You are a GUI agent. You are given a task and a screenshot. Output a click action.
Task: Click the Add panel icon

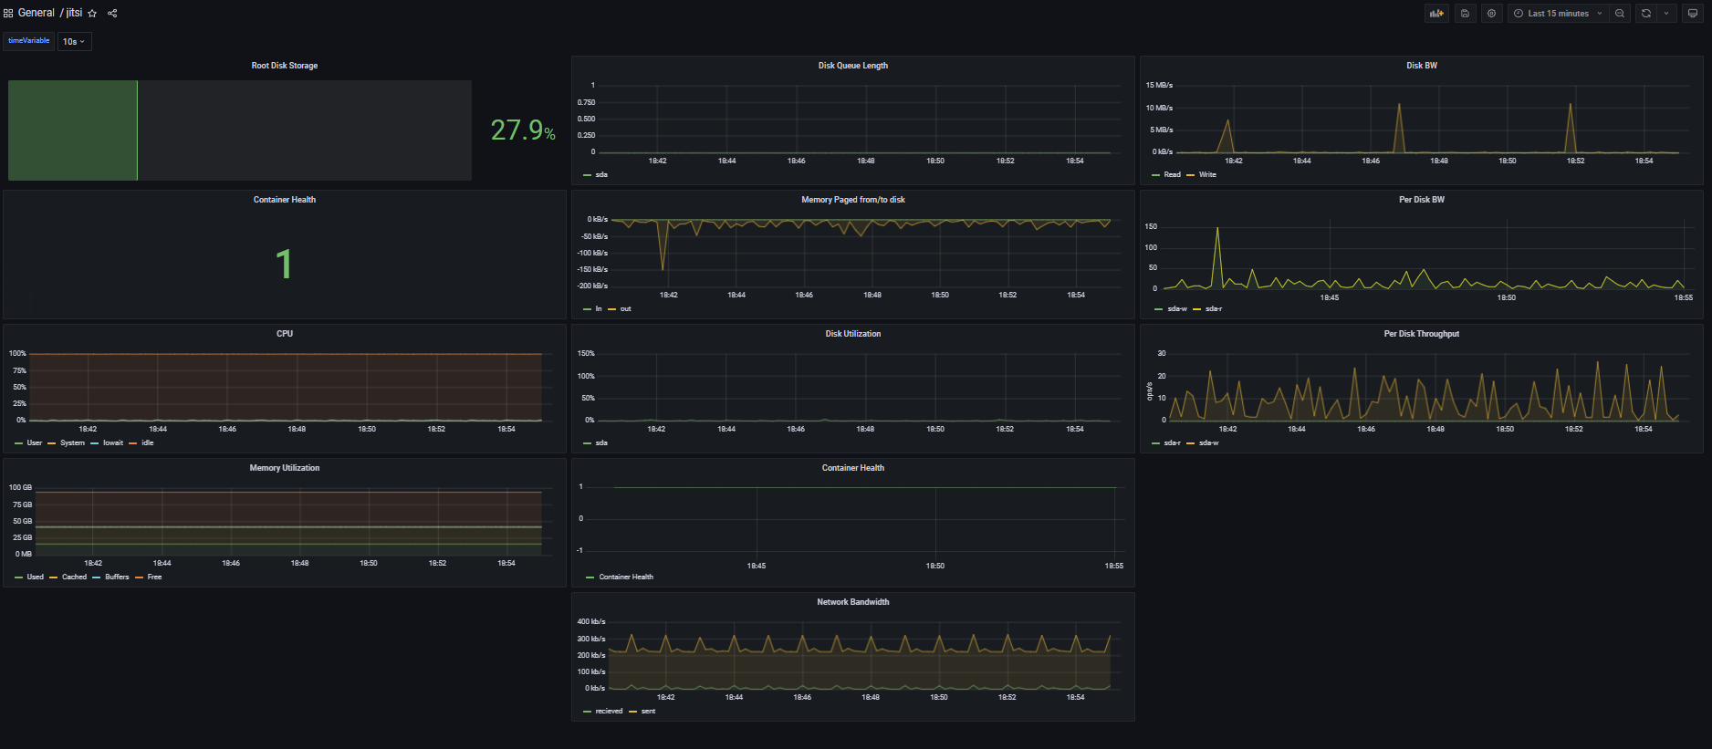1436,14
